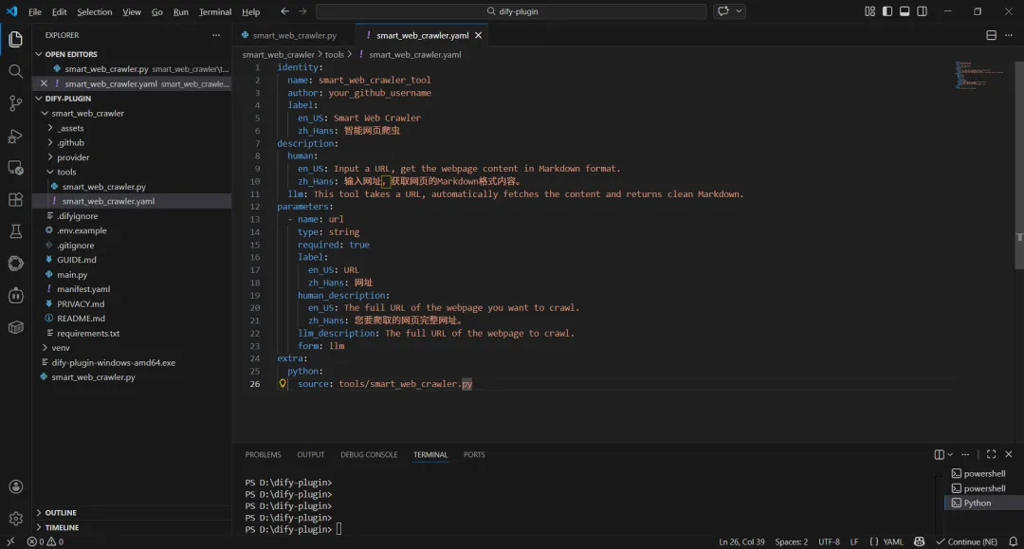Close the smart_web_crawler.yaml tab

(478, 35)
